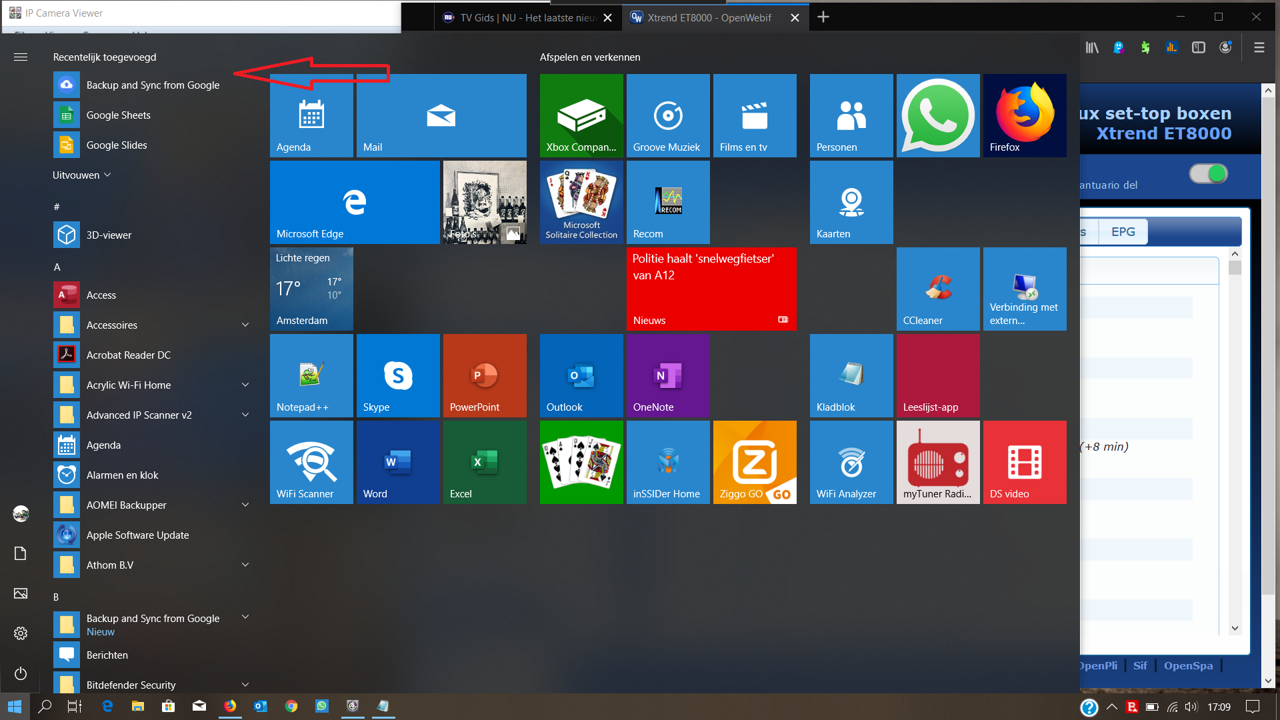The image size is (1280, 720).
Task: Open the Recom tile
Action: tap(668, 202)
